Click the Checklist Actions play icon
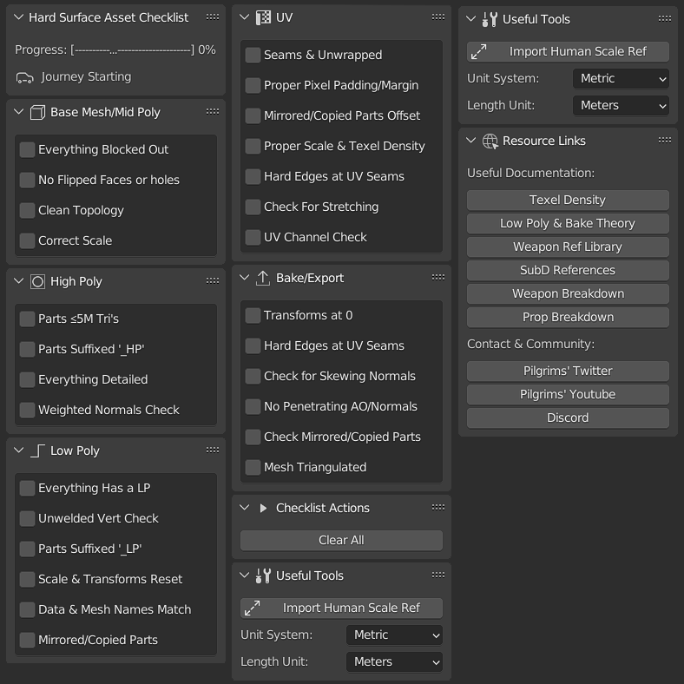The width and height of the screenshot is (684, 684). (263, 508)
